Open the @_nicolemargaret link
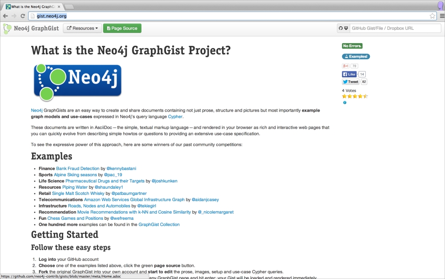The width and height of the screenshot is (445, 279). click(x=216, y=212)
